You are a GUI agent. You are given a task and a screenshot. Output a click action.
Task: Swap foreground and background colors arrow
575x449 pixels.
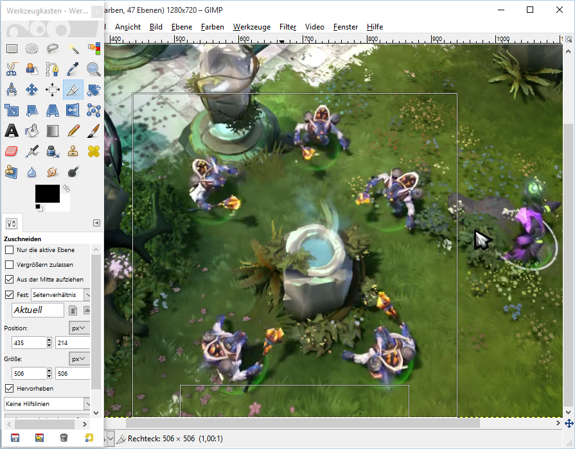(66, 188)
